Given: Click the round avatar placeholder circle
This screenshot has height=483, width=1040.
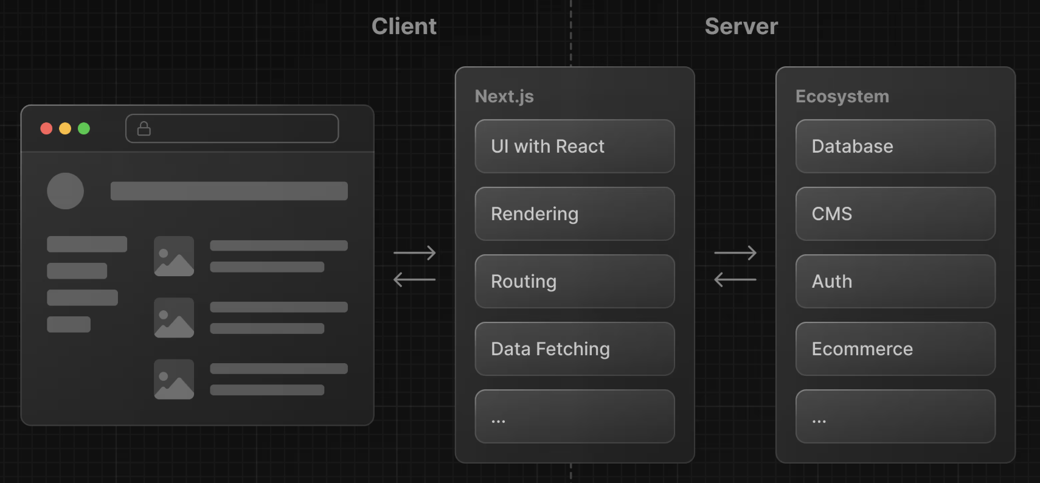Looking at the screenshot, I should click(x=65, y=191).
